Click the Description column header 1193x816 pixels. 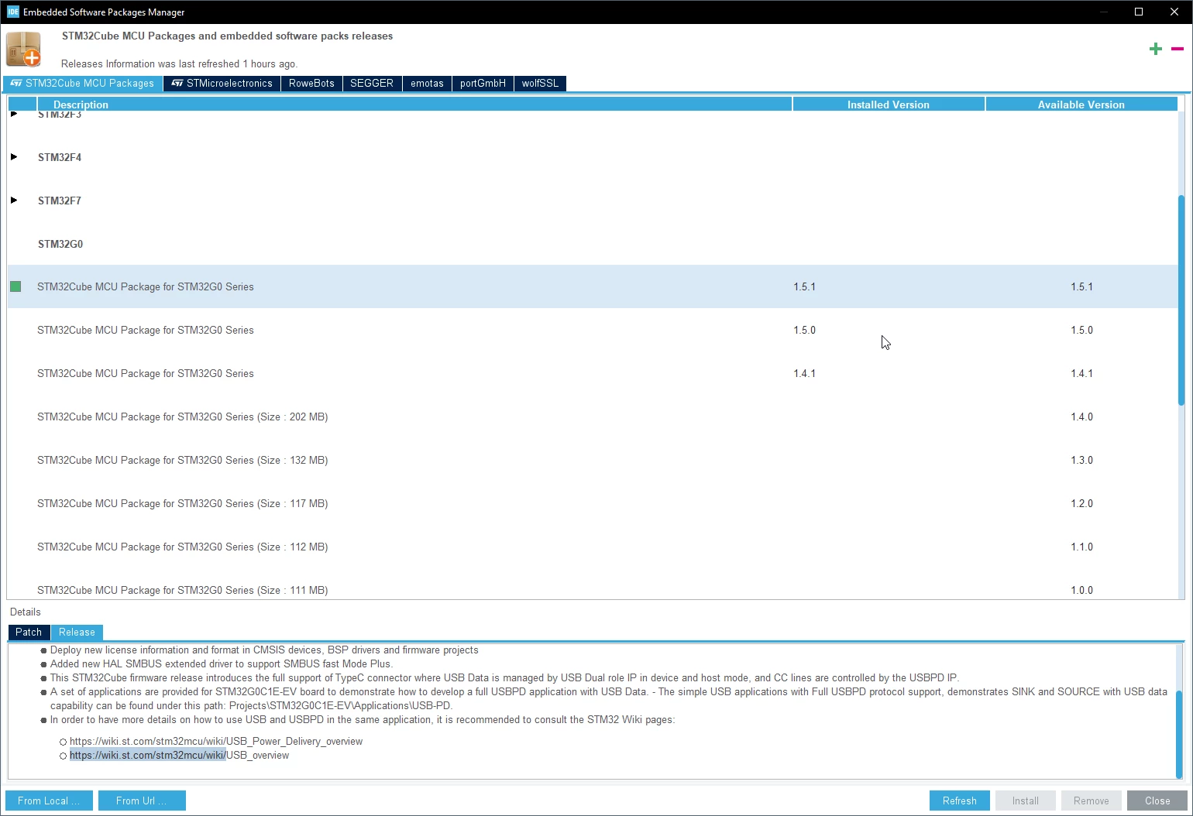[414, 105]
